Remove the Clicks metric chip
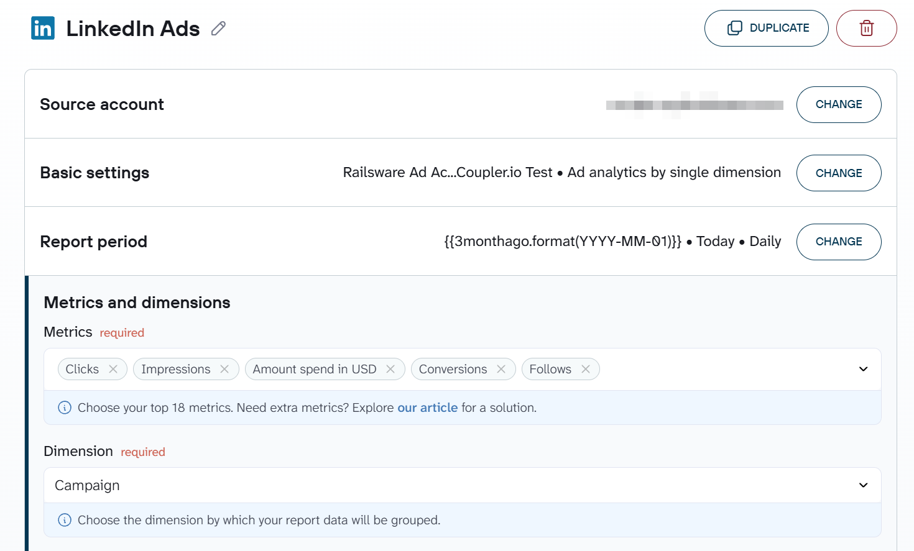914x551 pixels. pos(113,369)
